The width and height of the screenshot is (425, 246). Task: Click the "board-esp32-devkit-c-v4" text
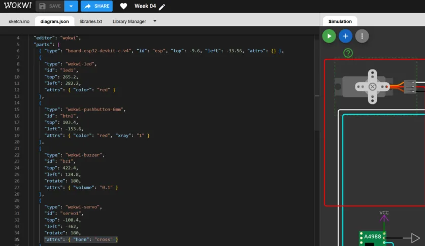click(x=99, y=51)
